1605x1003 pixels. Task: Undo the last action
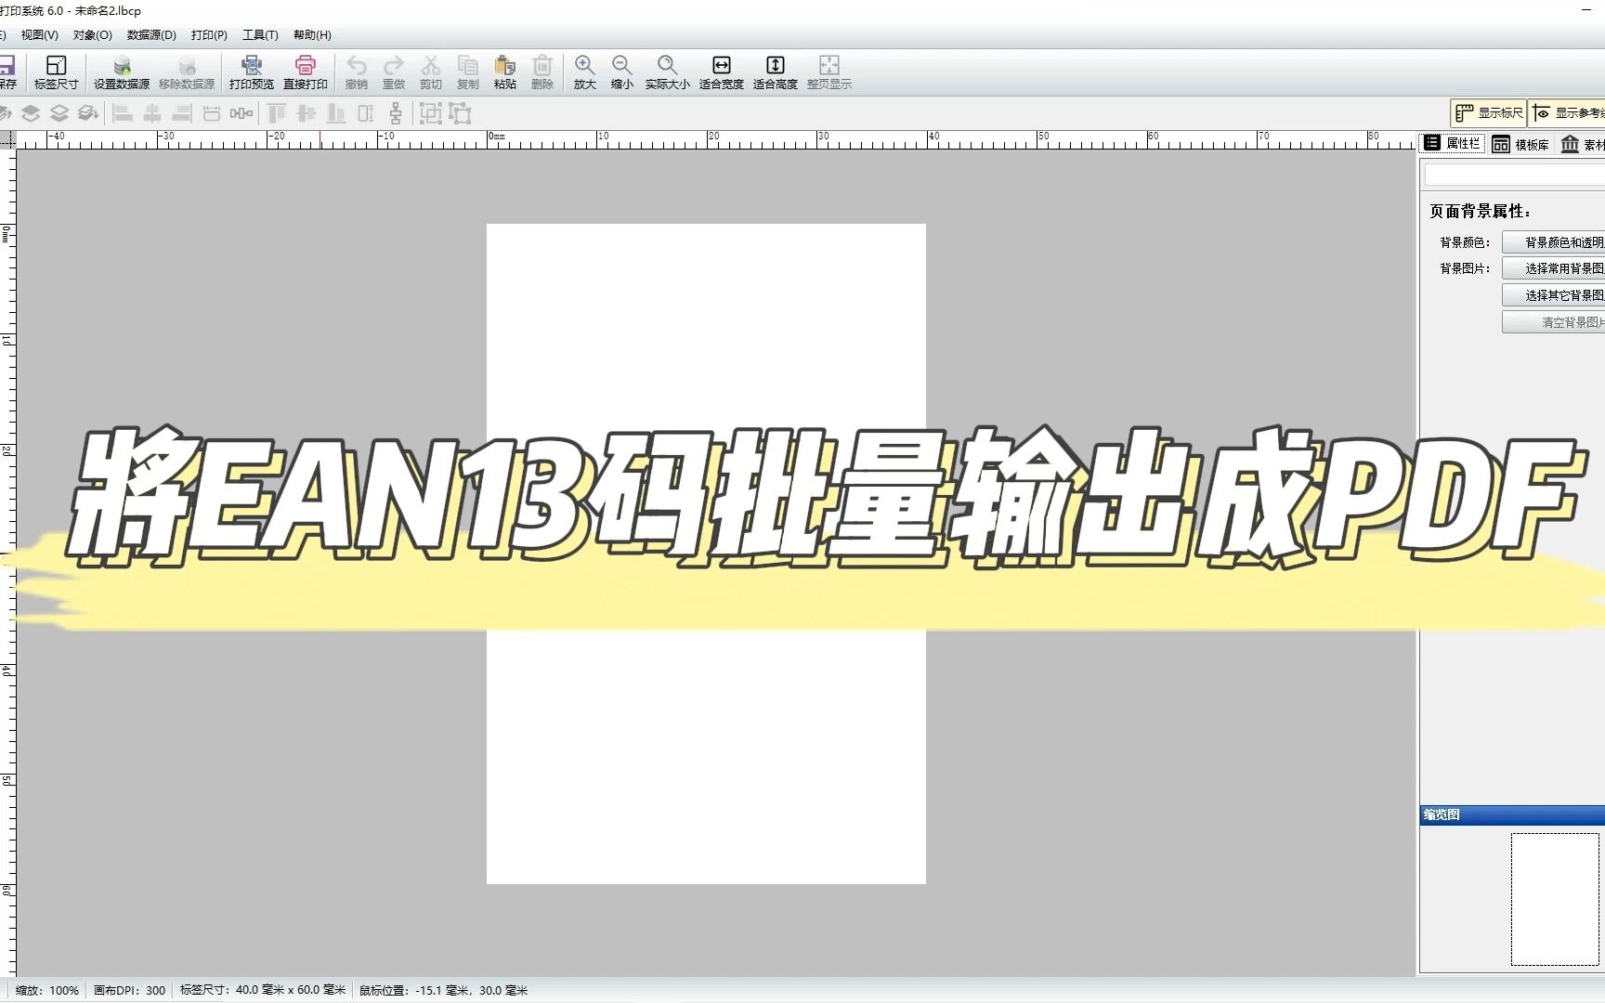point(357,72)
